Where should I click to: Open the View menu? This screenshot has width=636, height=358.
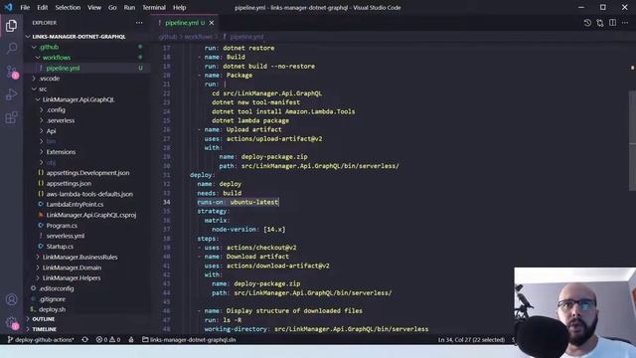coord(94,7)
